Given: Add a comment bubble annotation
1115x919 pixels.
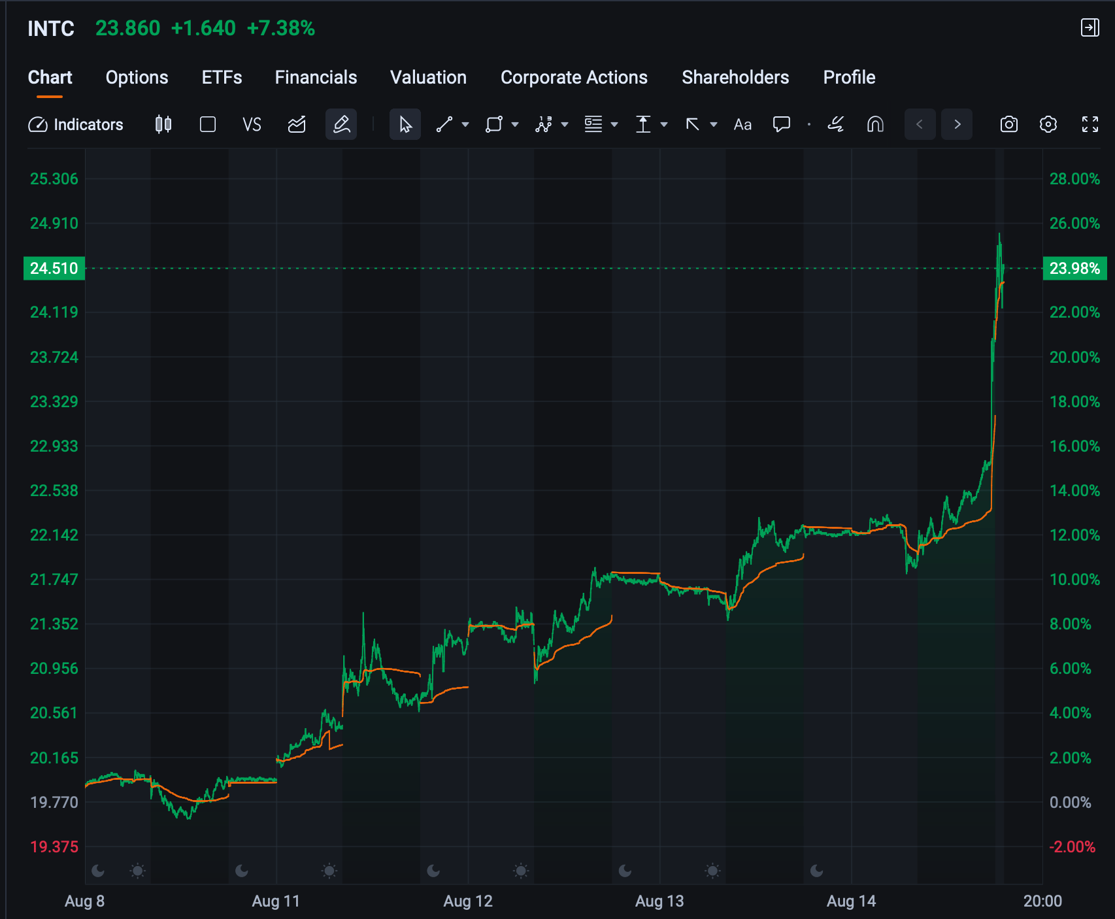Looking at the screenshot, I should click(782, 124).
